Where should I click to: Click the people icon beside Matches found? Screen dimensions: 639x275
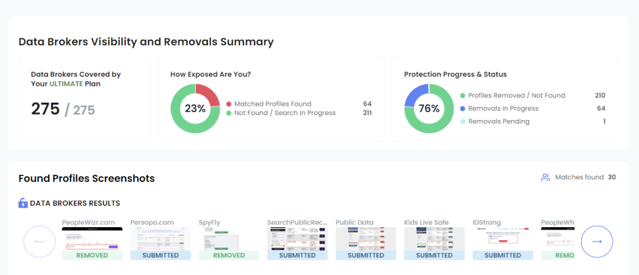tap(545, 177)
